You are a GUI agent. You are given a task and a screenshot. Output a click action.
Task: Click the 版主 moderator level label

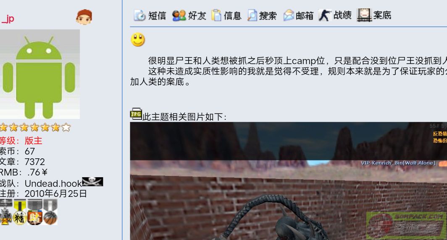33,141
